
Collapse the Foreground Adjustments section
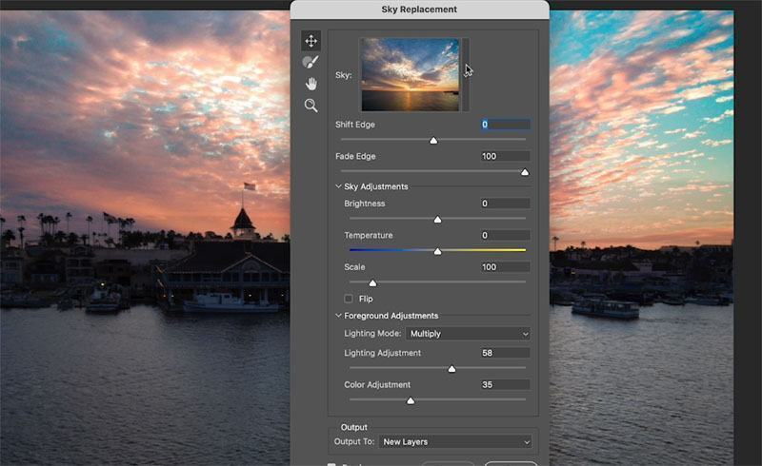click(x=338, y=316)
